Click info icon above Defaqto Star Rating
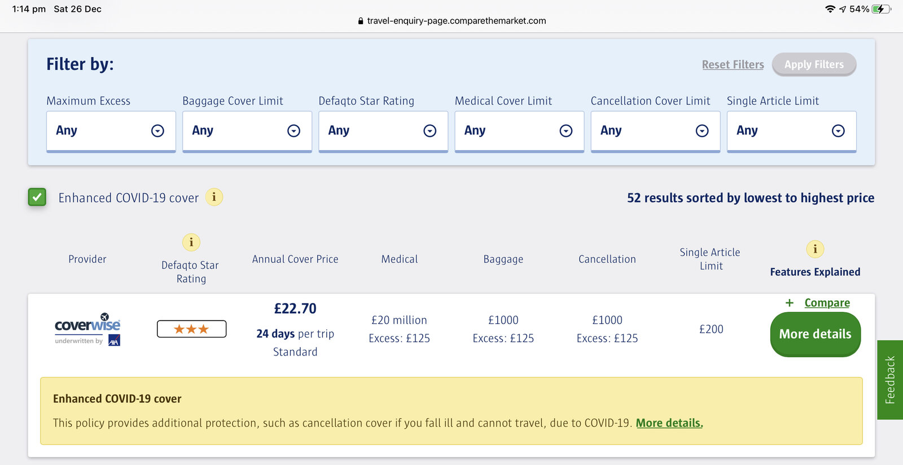 (x=191, y=242)
